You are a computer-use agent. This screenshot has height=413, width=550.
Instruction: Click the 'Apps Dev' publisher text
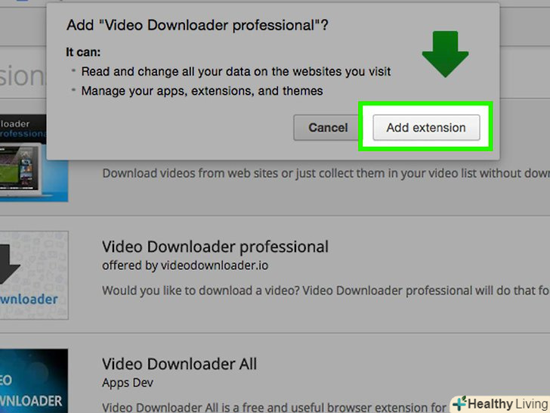[128, 383]
